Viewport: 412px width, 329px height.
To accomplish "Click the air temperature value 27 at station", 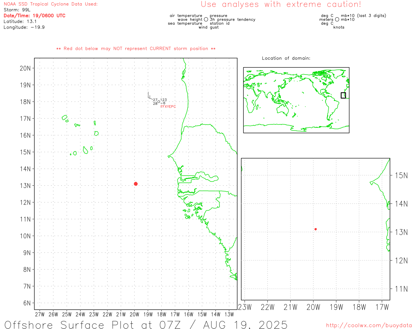I will pos(155,100).
